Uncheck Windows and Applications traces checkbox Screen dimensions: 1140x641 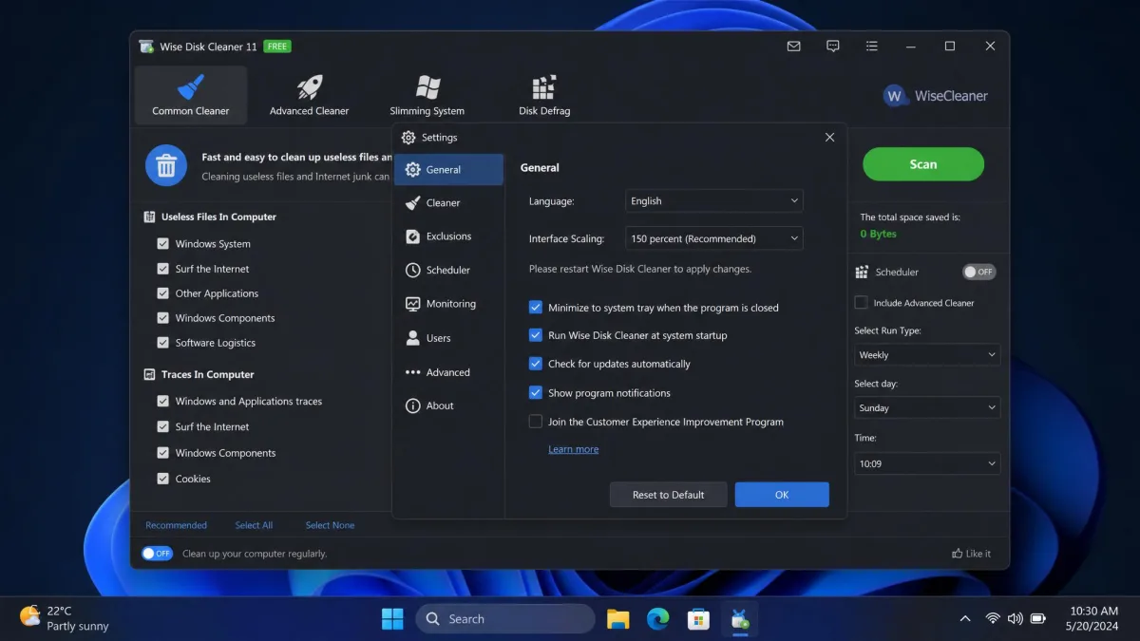[x=163, y=402]
